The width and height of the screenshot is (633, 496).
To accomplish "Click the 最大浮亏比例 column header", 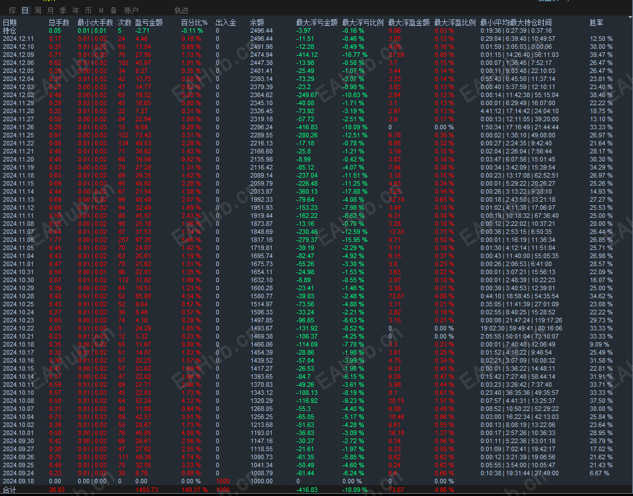I will pyautogui.click(x=363, y=22).
